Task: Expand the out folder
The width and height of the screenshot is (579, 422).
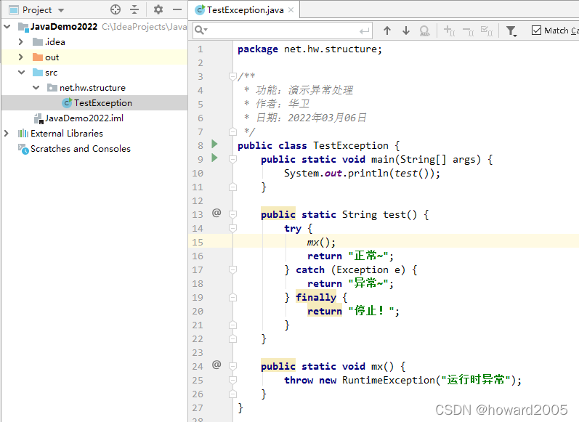Action: (x=20, y=57)
